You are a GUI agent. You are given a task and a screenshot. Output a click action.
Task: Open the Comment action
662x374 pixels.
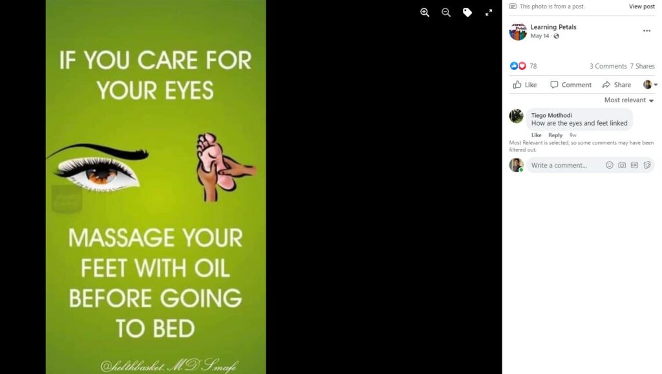(571, 85)
